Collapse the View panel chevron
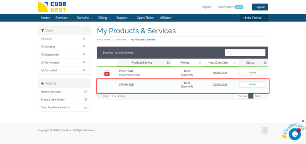 tap(86, 30)
